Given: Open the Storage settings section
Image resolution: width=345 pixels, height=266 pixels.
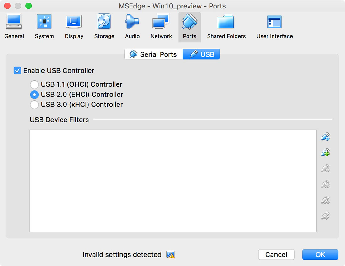Looking at the screenshot, I should [x=104, y=27].
